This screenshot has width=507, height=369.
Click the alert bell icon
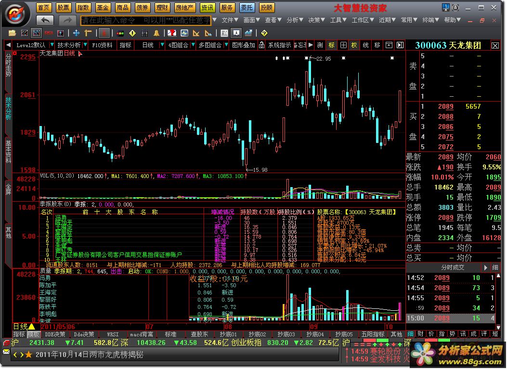click(x=156, y=33)
